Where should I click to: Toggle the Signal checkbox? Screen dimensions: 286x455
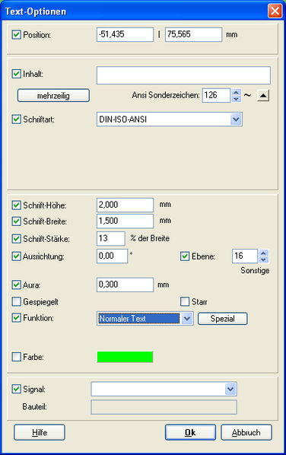click(x=16, y=389)
